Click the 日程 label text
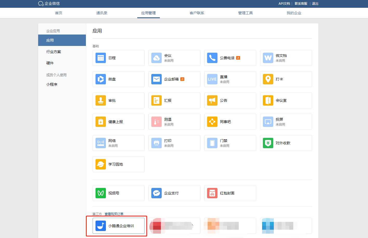Image resolution: width=368 pixels, height=238 pixels. [x=112, y=58]
